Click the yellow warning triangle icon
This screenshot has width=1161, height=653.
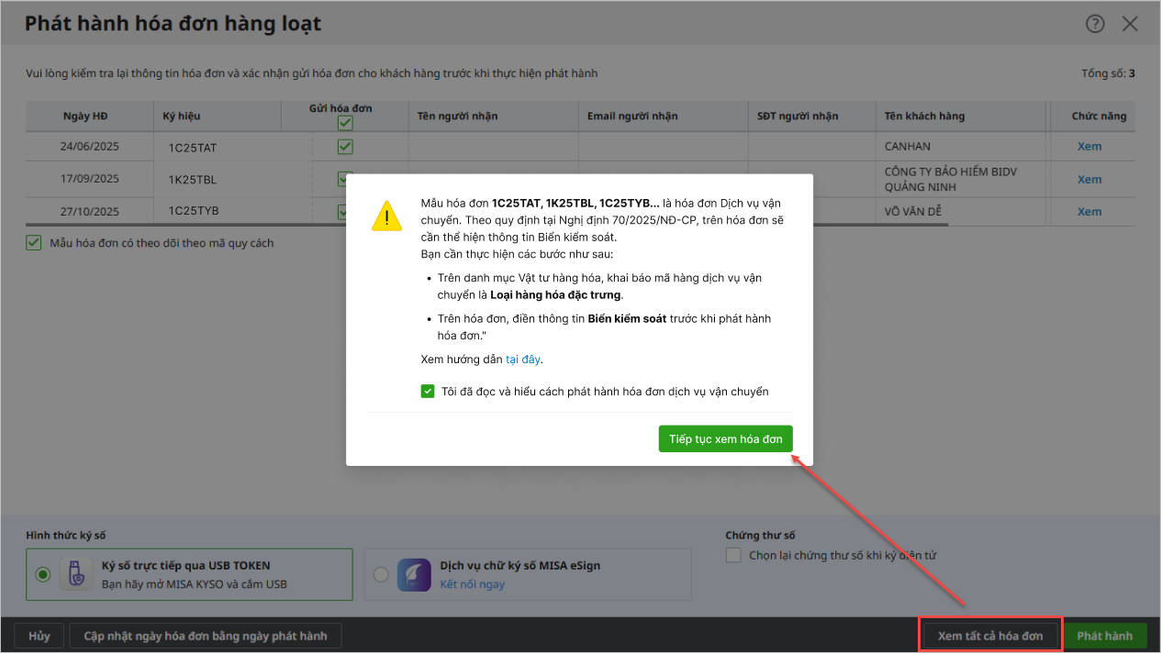coord(386,216)
